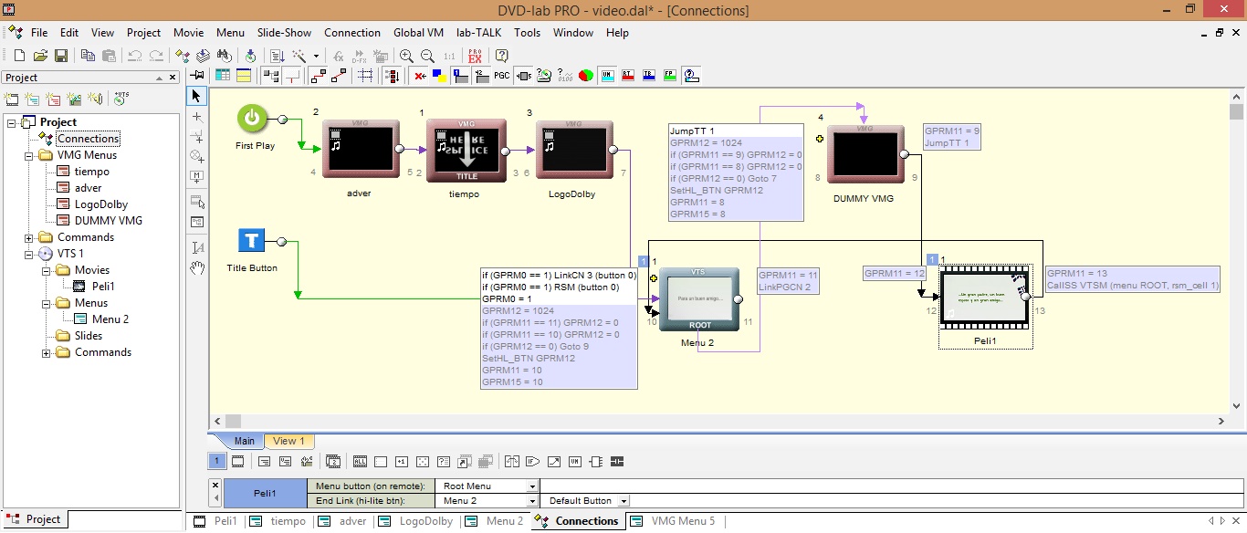Image resolution: width=1247 pixels, height=533 pixels.
Task: Click the PRO EX toolbar icon
Action: click(475, 56)
